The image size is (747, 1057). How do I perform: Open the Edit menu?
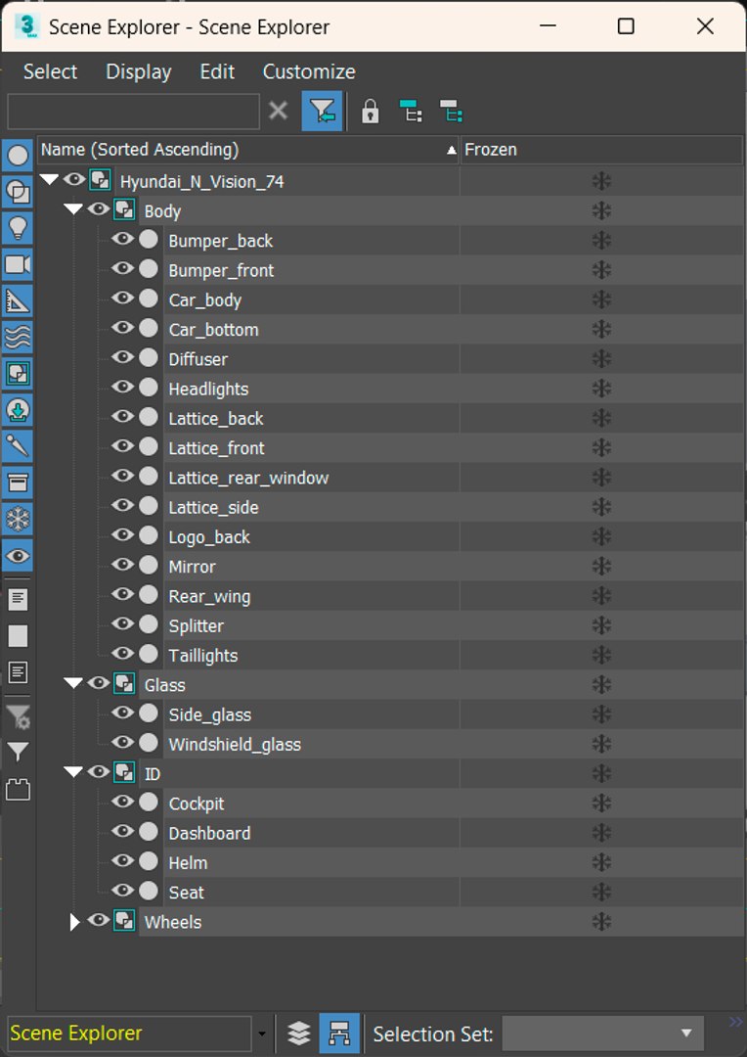pos(218,71)
